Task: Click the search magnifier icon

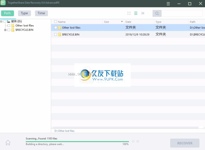Action: [157, 13]
